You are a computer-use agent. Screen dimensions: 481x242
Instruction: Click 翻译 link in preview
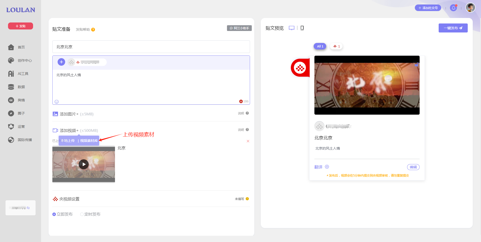pyautogui.click(x=318, y=167)
